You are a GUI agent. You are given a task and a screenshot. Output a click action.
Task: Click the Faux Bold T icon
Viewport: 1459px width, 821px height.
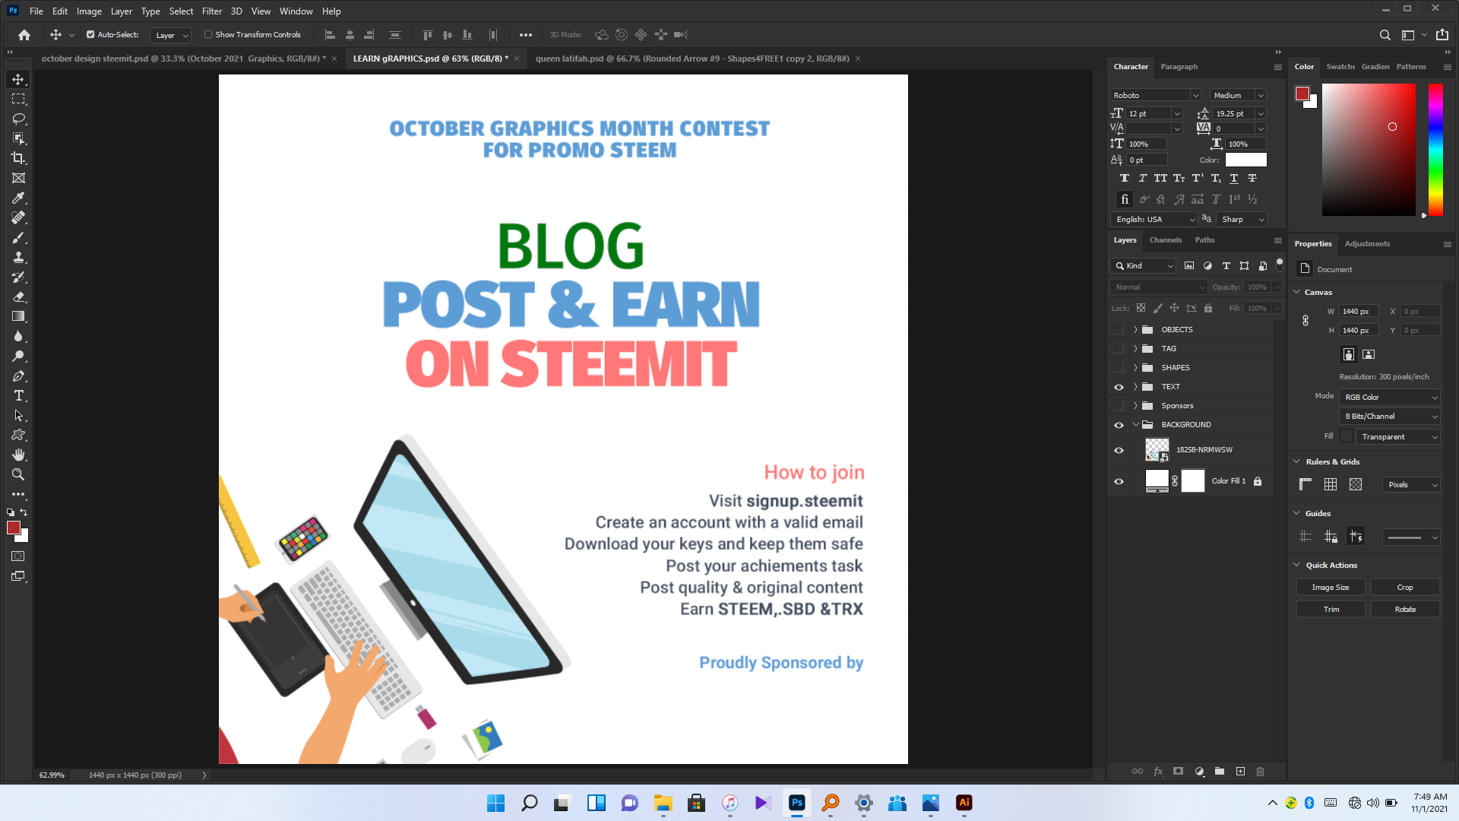(1125, 179)
